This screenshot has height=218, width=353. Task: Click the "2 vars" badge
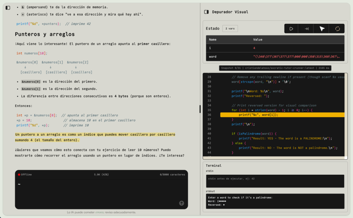230,29
